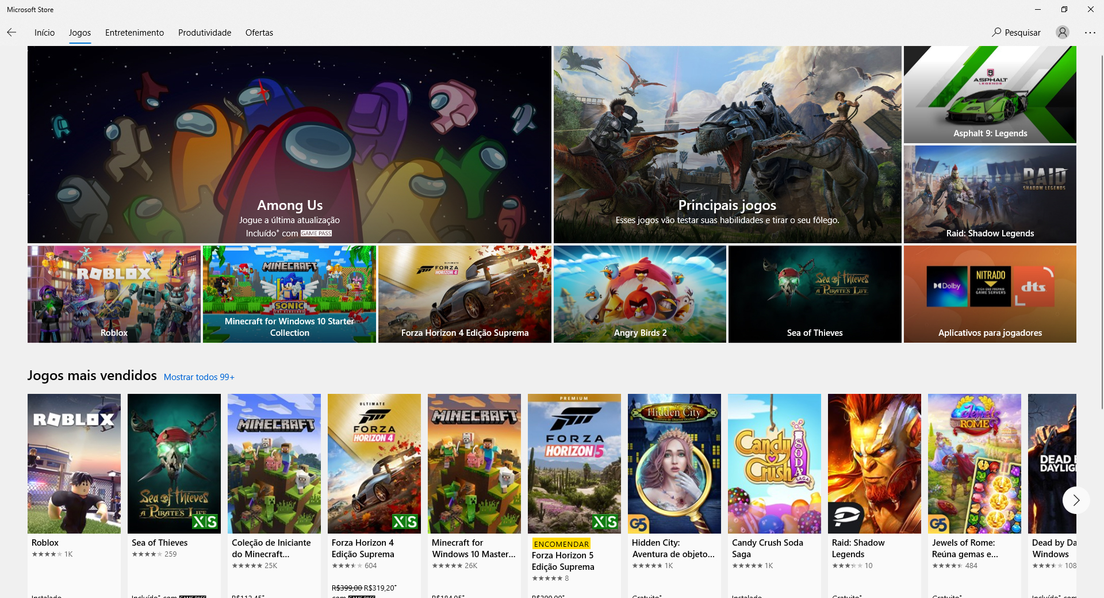This screenshot has height=598, width=1104.
Task: Switch to the Ofertas tab
Action: click(259, 33)
